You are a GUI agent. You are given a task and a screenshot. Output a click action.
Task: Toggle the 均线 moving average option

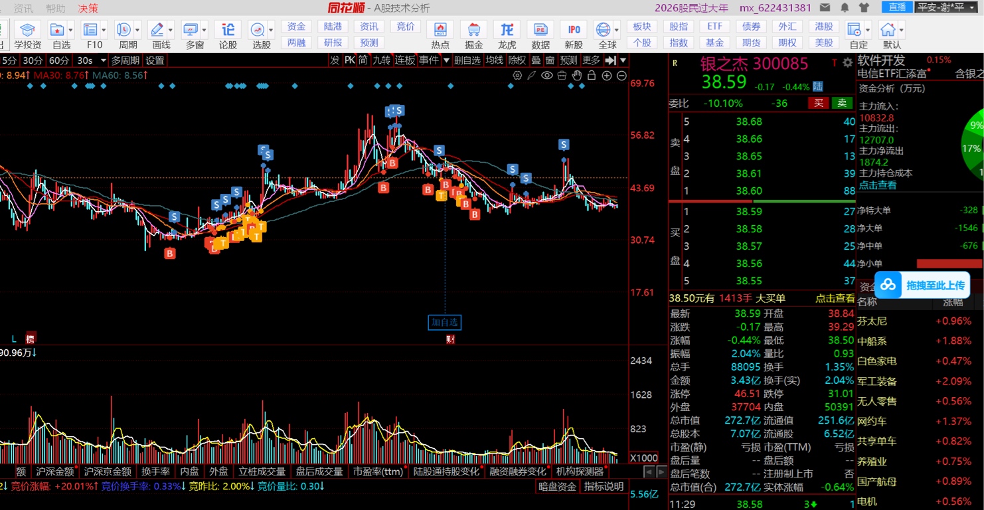(x=495, y=60)
